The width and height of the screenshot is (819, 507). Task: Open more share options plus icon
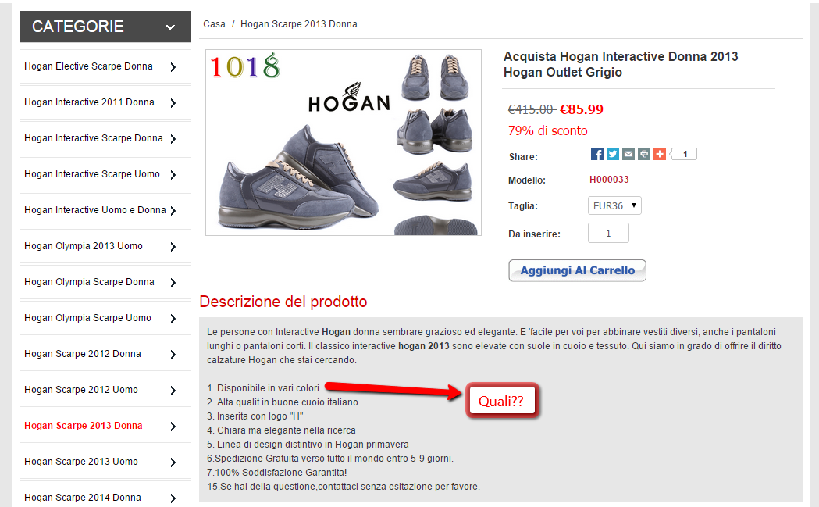click(x=660, y=154)
